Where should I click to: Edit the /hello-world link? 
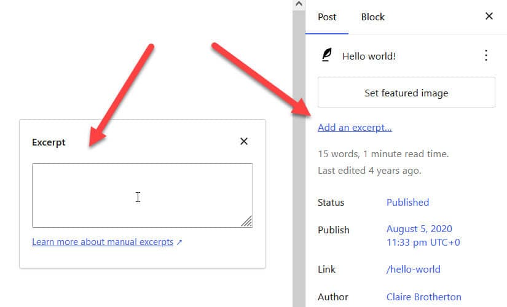pos(413,269)
